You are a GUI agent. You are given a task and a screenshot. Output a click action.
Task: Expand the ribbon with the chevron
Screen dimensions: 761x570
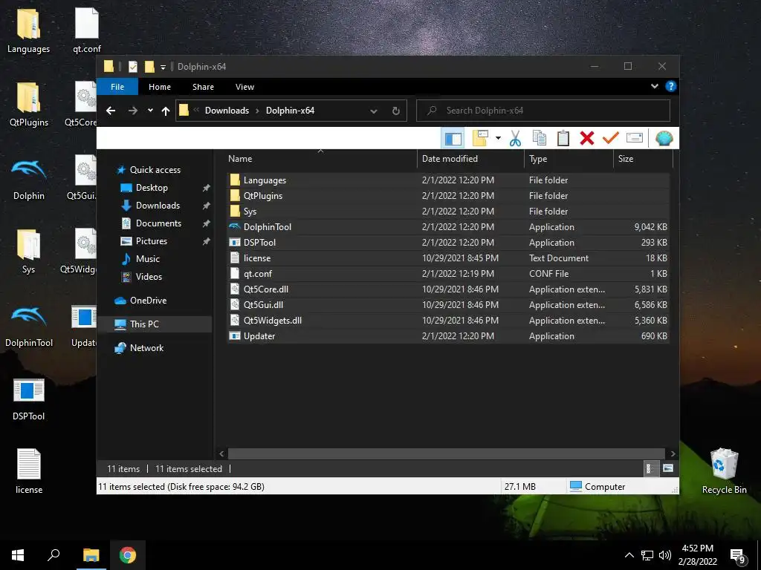coord(655,86)
